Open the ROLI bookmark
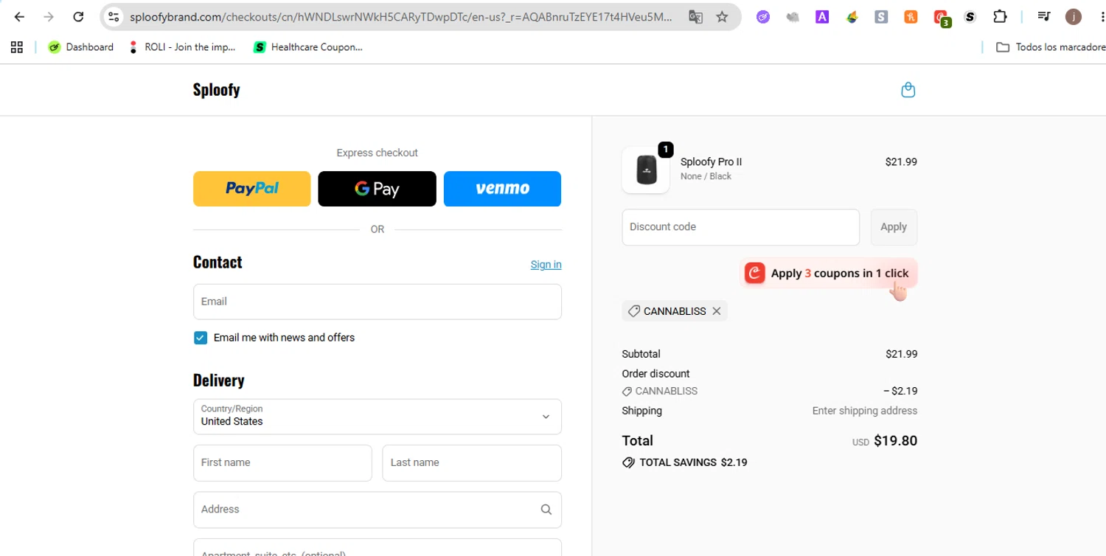 click(181, 47)
